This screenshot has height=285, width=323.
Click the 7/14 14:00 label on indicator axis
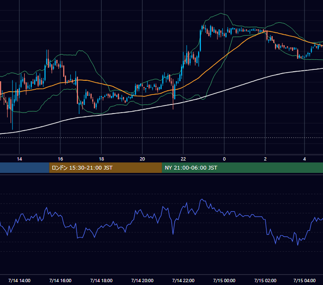(x=19, y=280)
